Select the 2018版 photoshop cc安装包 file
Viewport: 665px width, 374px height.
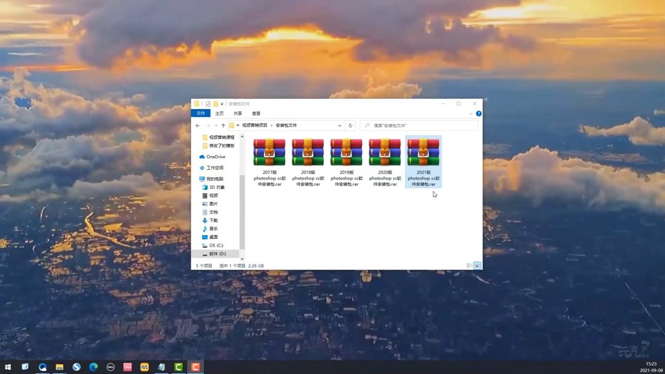coord(308,151)
